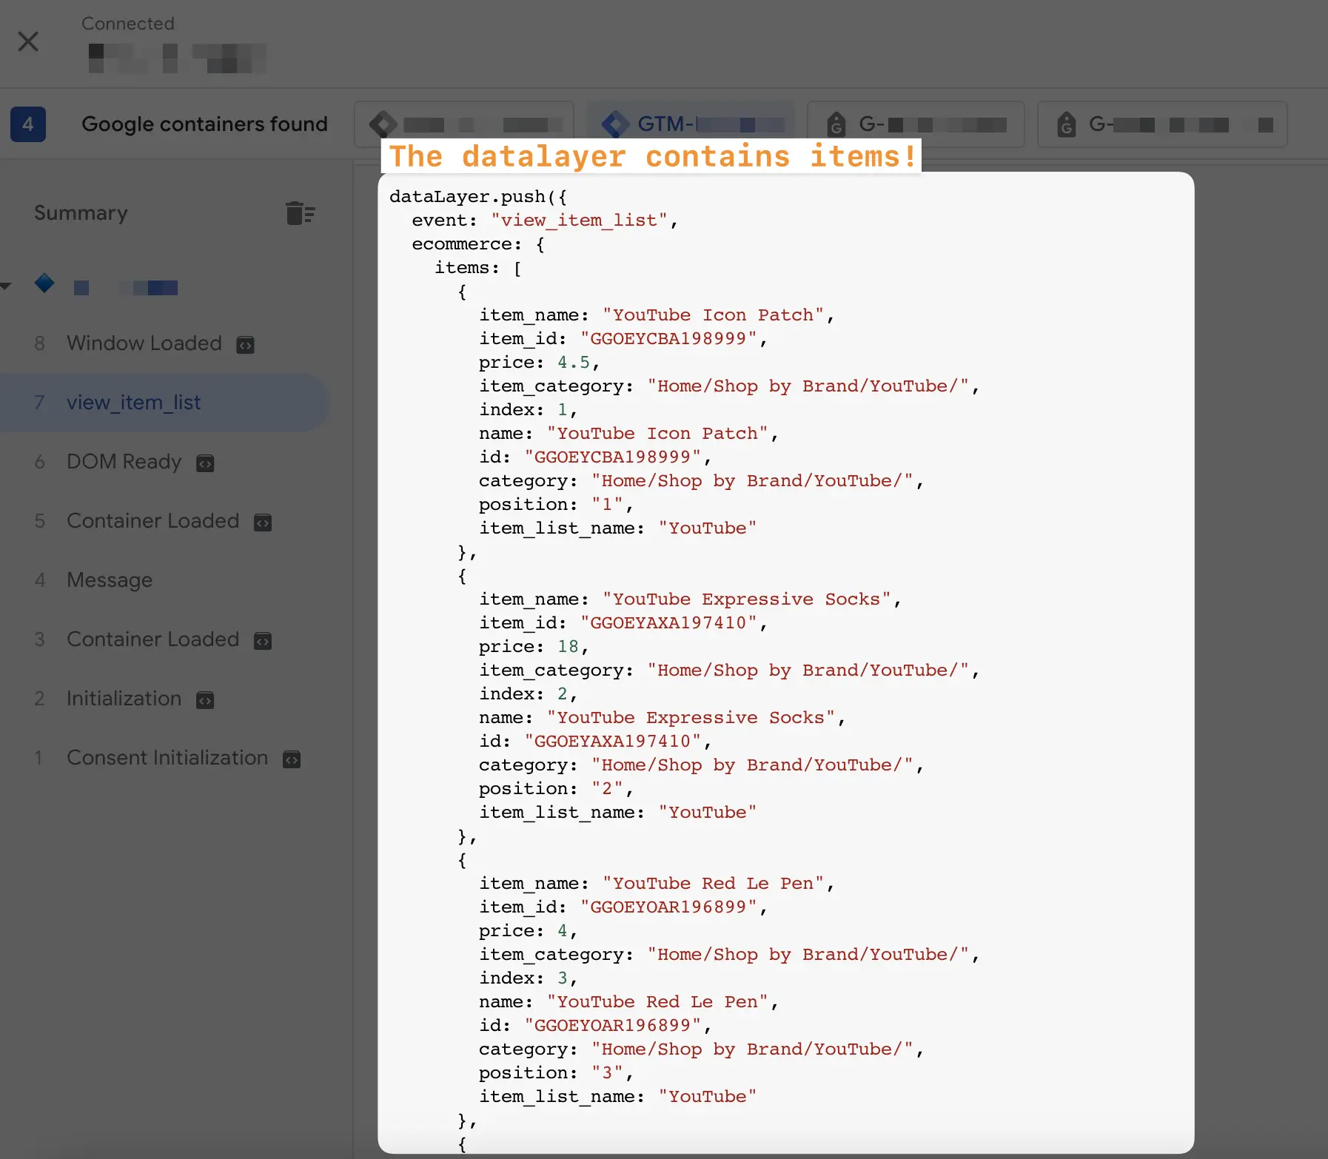This screenshot has width=1328, height=1159.
Task: Click the code icon next to DOM Ready
Action: tap(204, 463)
